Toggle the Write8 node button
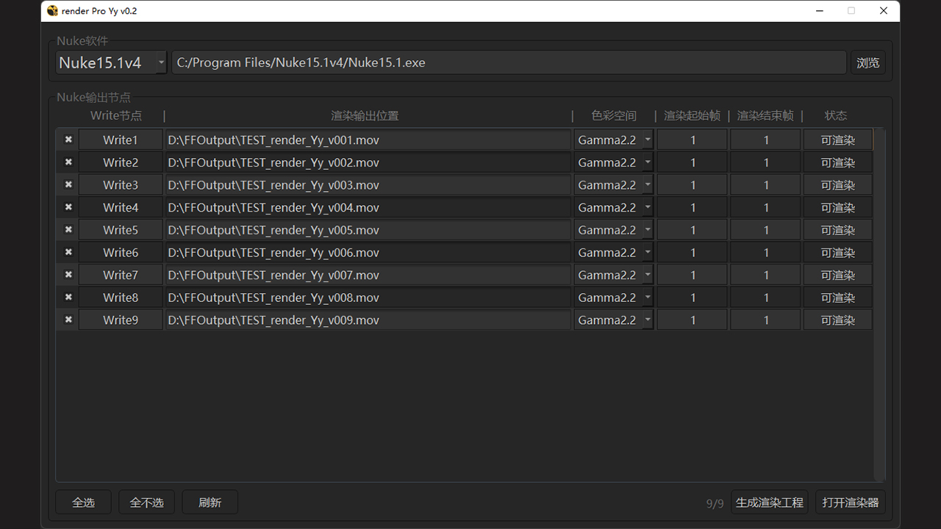 [x=120, y=298]
